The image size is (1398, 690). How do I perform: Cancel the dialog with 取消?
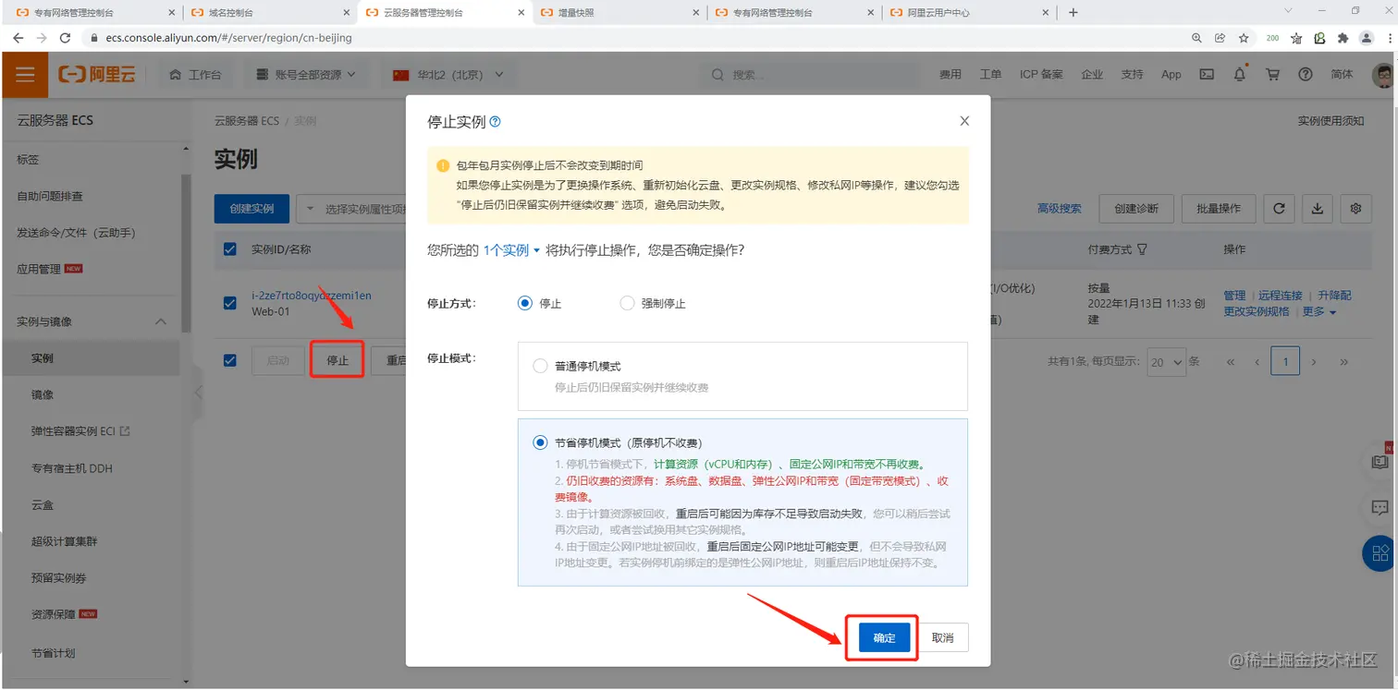943,637
